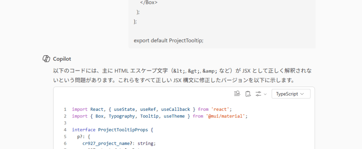Viewport: 362px width, 149px height.
Task: Expand the chevron beside the sliders icon
Action: (x=265, y=94)
